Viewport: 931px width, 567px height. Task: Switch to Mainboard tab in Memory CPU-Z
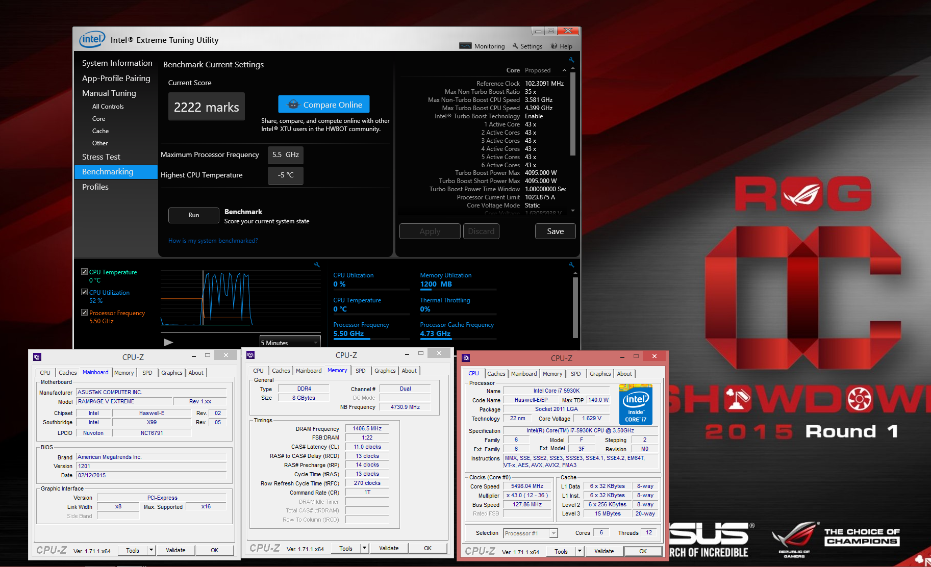coord(309,371)
